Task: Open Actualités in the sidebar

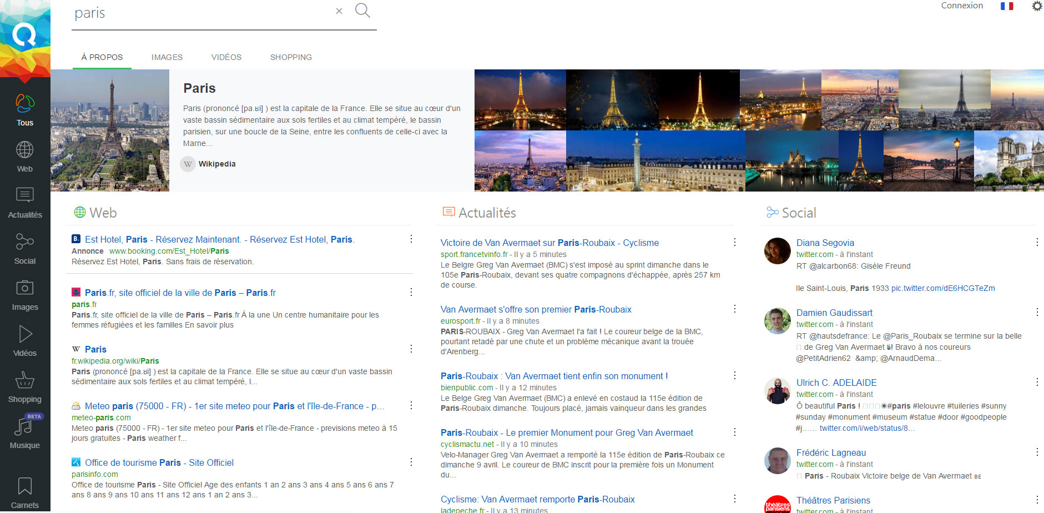Action: pos(25,203)
